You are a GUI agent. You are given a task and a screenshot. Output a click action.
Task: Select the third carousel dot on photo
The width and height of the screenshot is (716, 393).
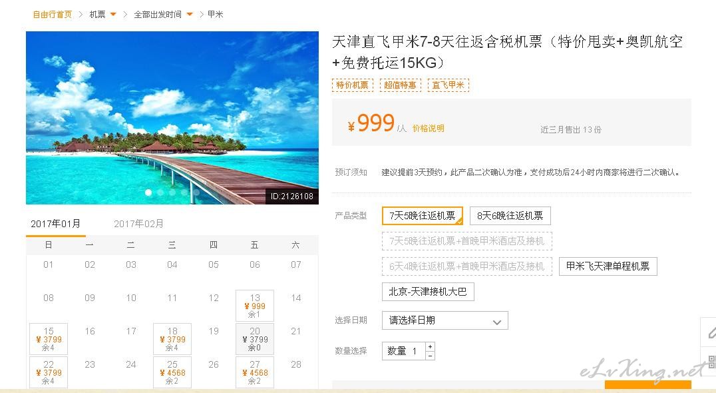click(172, 193)
